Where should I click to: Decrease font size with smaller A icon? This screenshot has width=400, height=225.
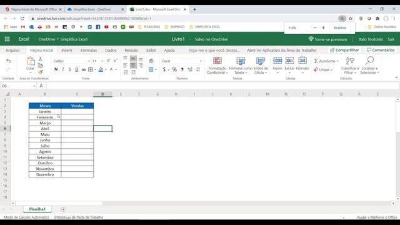click(115, 61)
